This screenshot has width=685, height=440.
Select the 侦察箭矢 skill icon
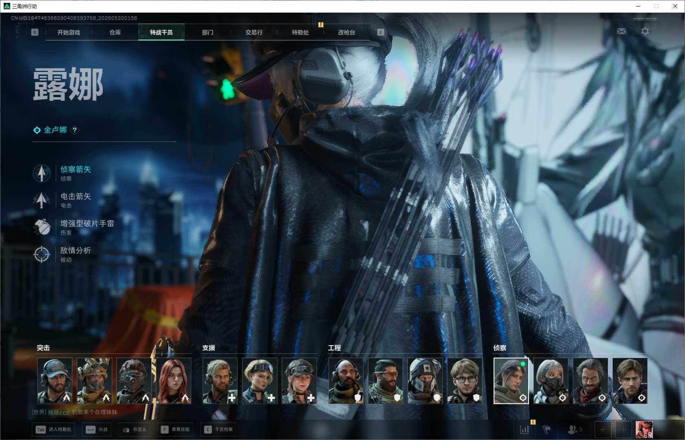[x=42, y=173]
